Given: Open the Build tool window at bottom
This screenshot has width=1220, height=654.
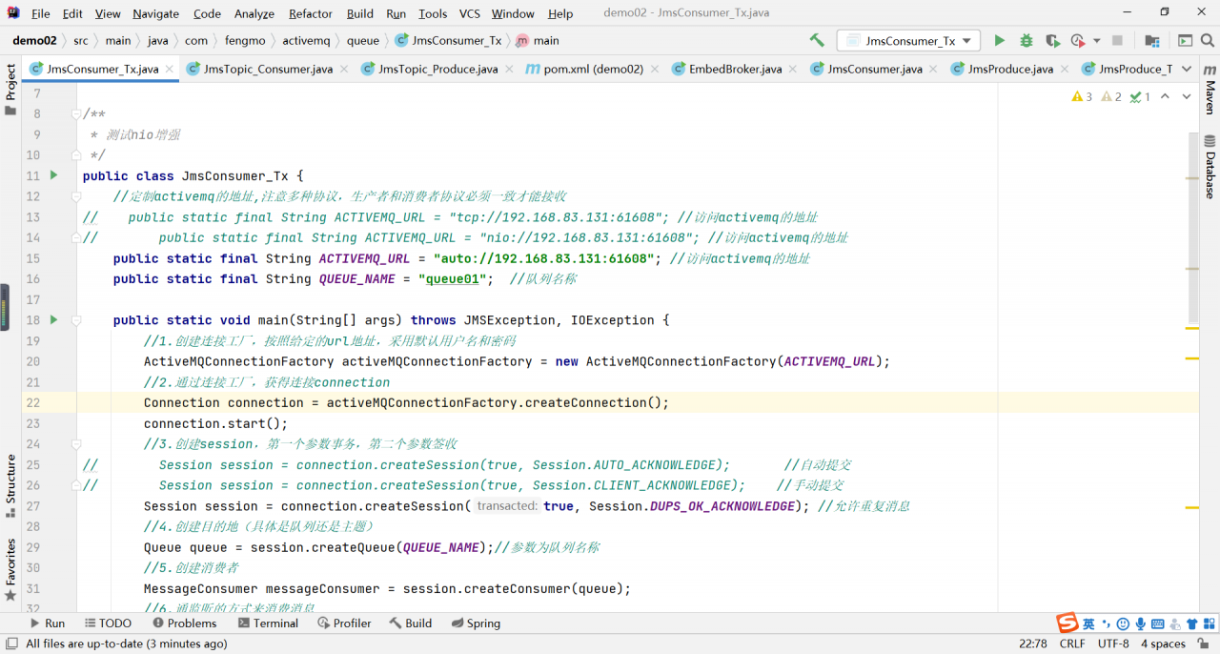Looking at the screenshot, I should coord(411,623).
